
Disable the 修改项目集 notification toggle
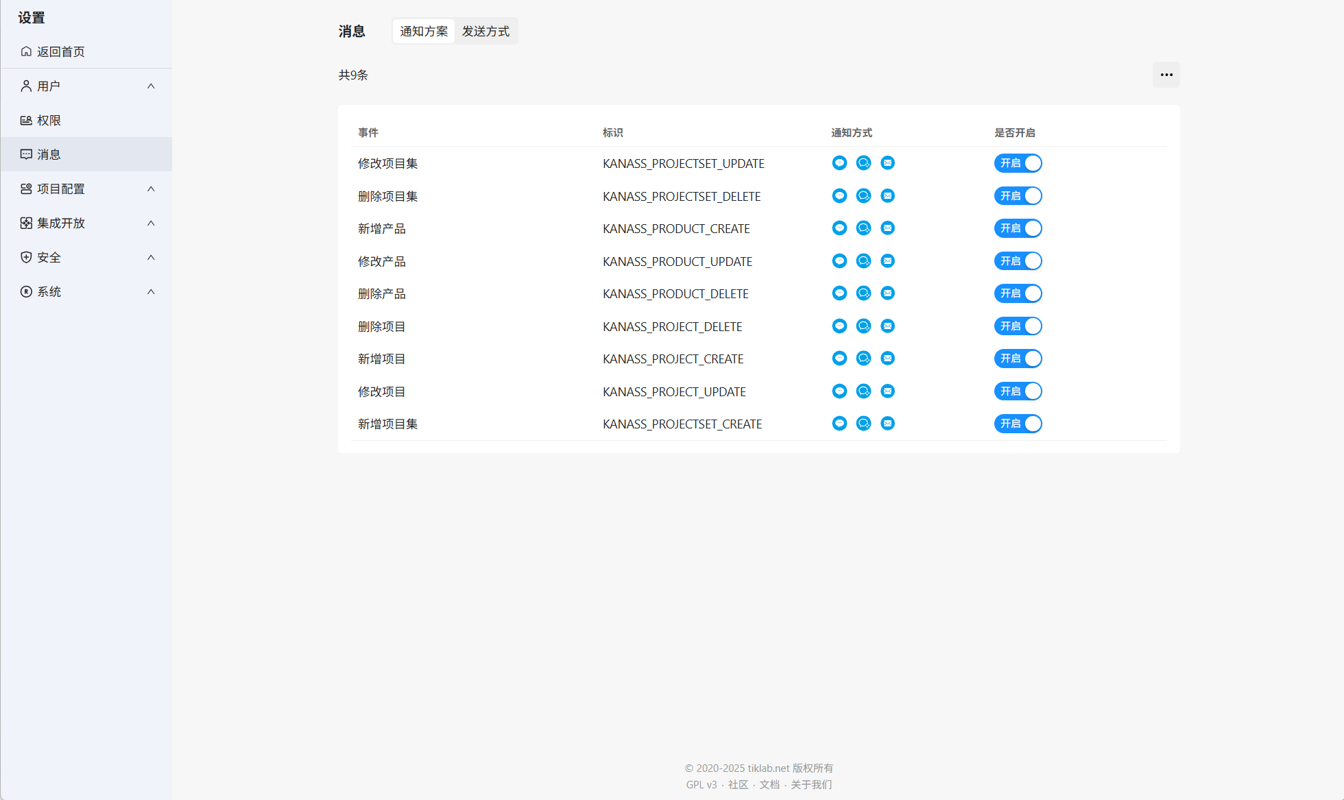(1018, 163)
